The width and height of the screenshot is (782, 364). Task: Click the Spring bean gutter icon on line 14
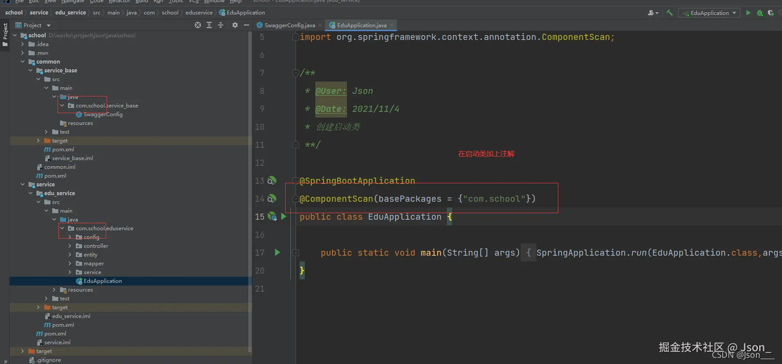(272, 199)
